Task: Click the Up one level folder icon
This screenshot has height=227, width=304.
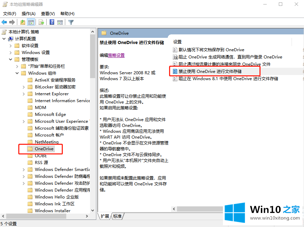Action: pos(22,22)
